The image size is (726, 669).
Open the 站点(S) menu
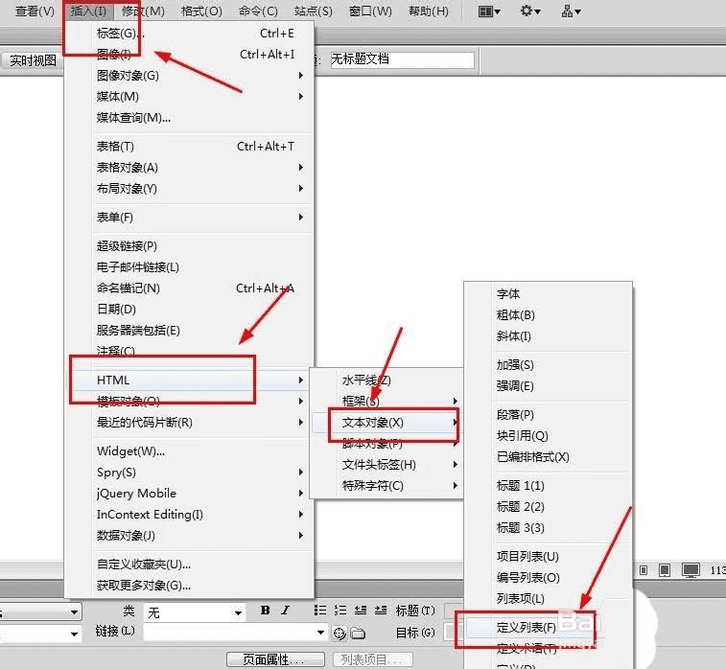pyautogui.click(x=313, y=12)
